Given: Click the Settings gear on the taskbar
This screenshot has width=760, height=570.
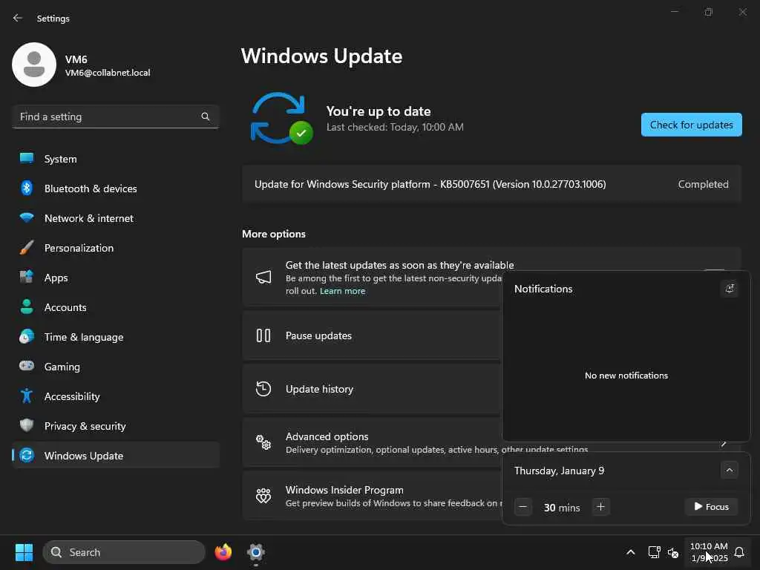Looking at the screenshot, I should [256, 552].
